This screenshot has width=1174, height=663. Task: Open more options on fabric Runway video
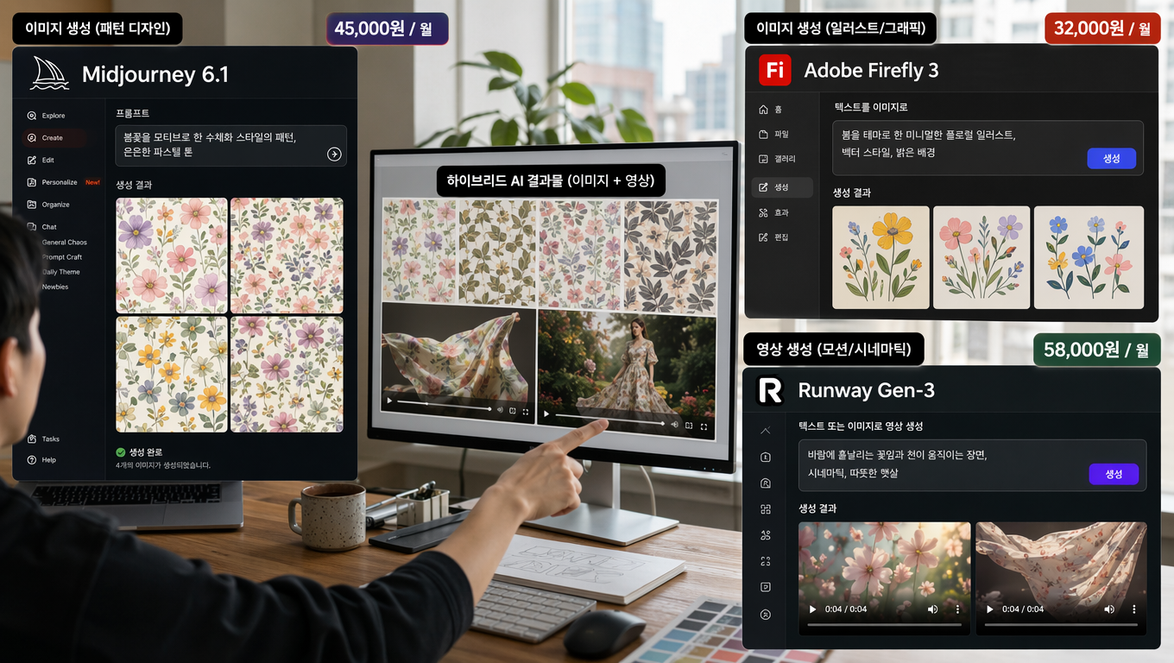(1134, 609)
